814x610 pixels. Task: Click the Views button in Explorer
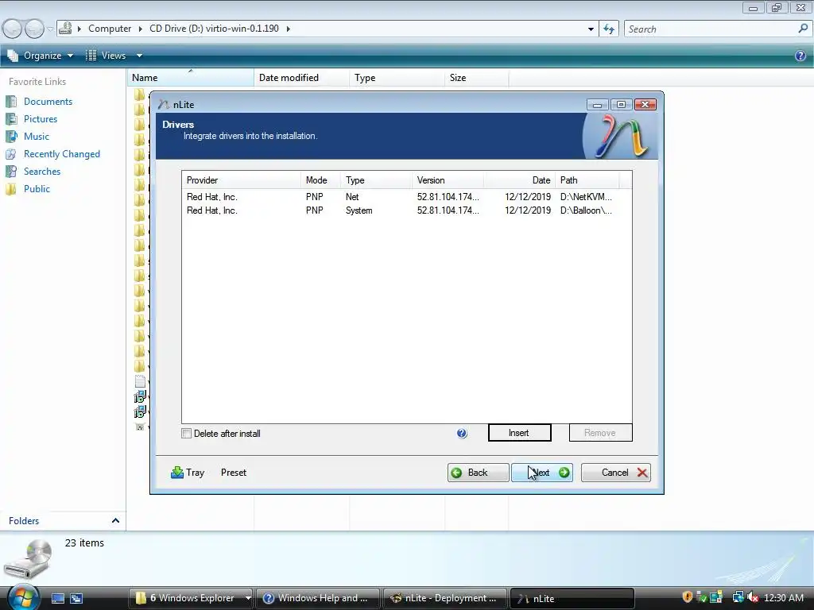[107, 56]
